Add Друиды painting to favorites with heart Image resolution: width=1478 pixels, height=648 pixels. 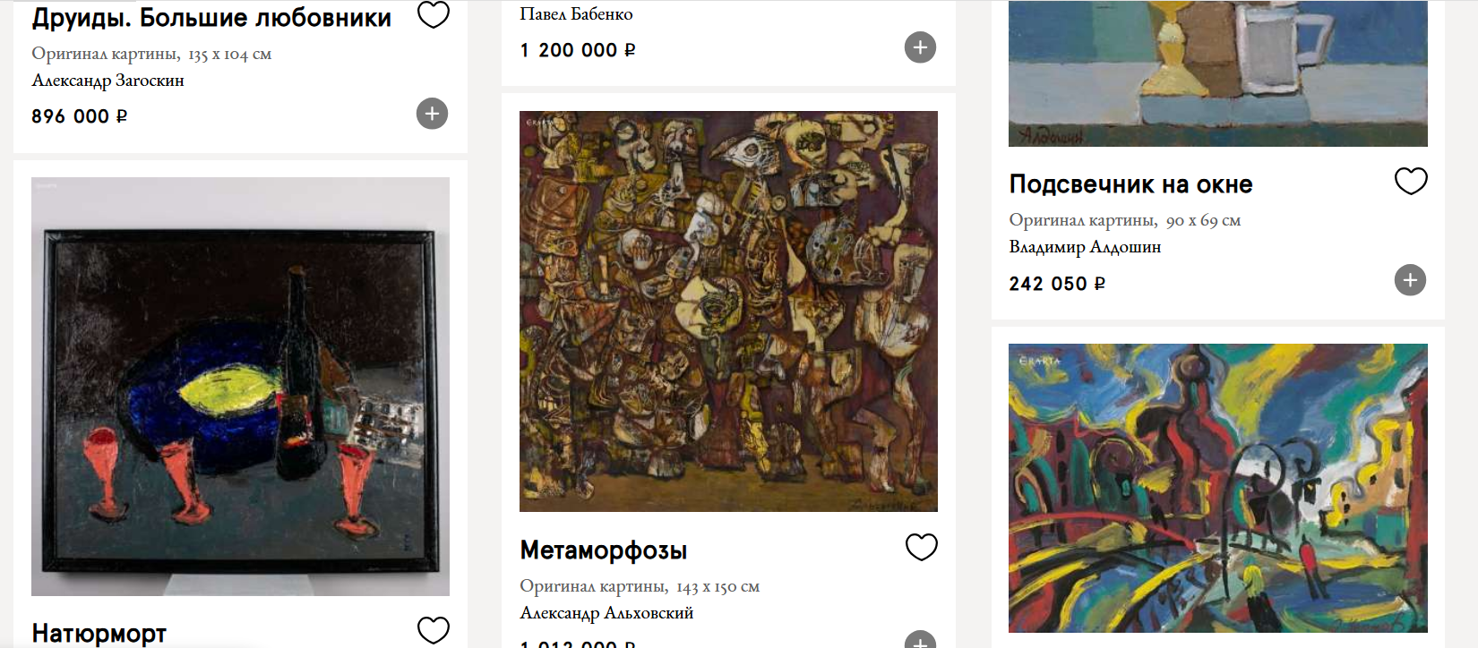(434, 14)
